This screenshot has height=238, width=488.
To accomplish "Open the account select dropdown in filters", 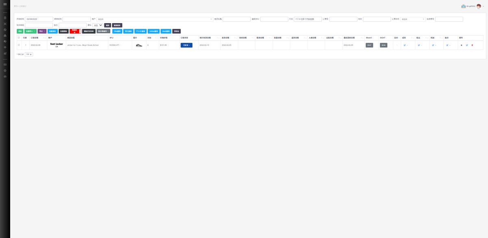I will [x=155, y=19].
